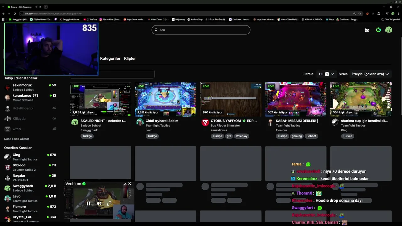Open Sadece Sohbet category under SKALED NIGHT

[91, 126]
